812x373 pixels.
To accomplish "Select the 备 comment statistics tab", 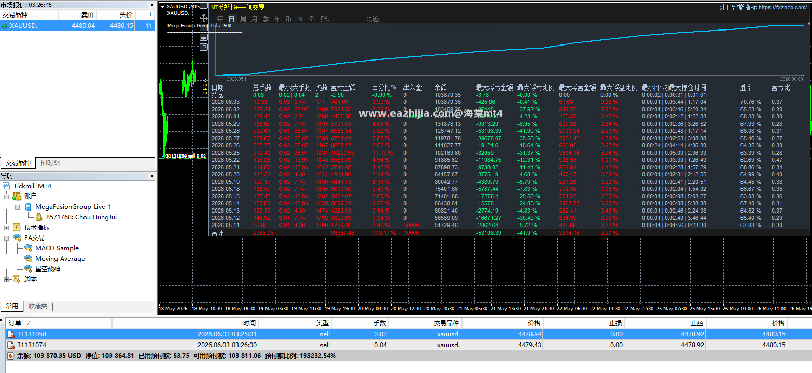I will tap(311, 19).
